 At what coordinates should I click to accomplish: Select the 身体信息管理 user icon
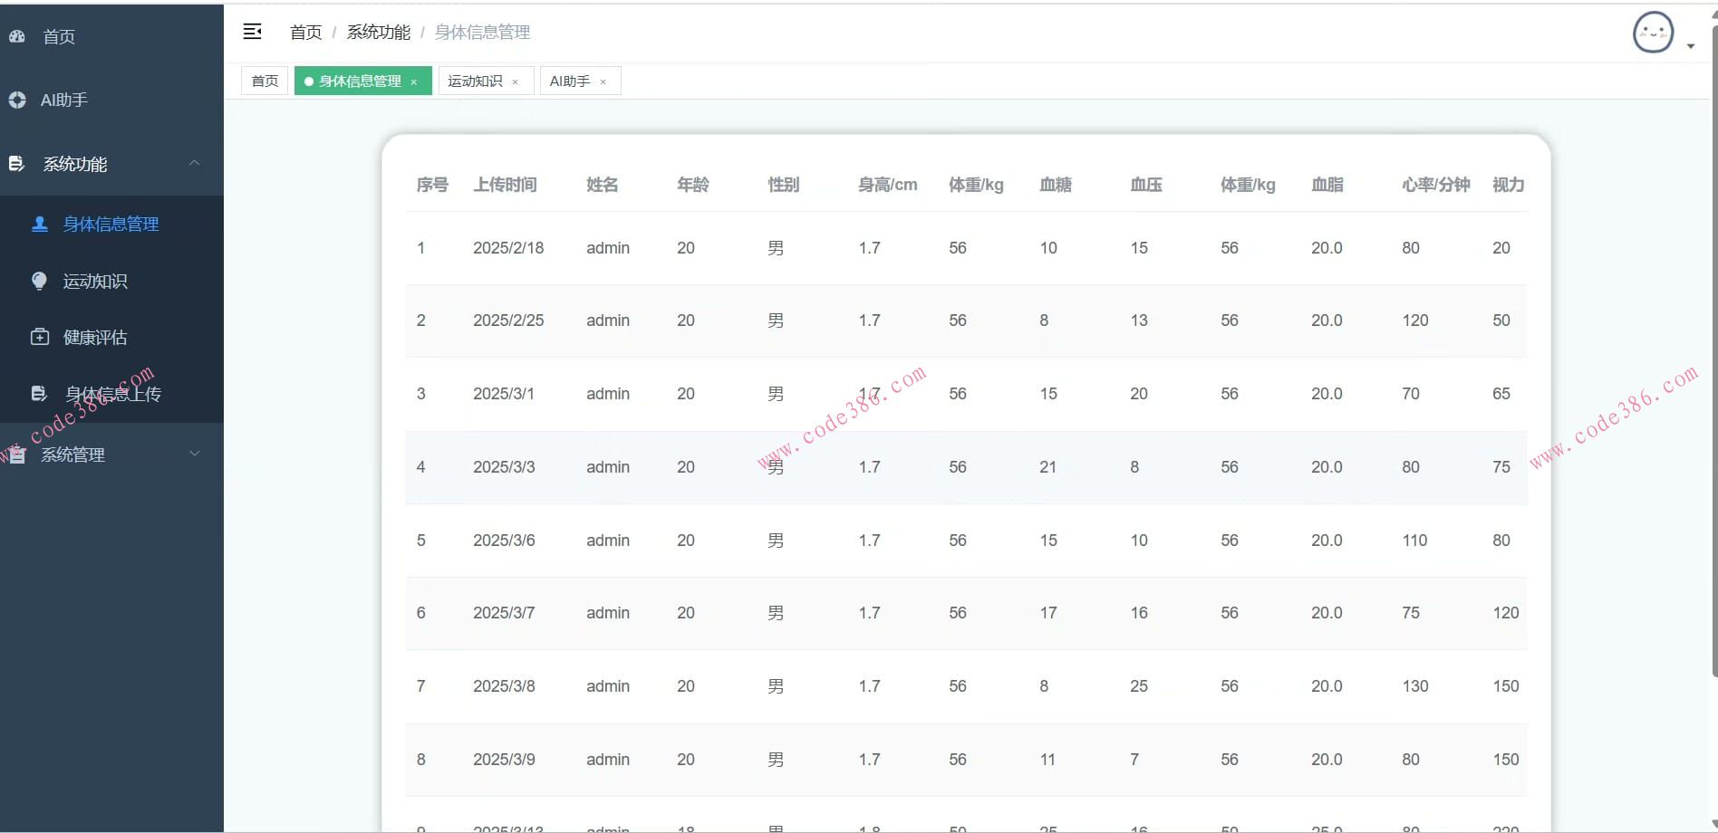[40, 224]
